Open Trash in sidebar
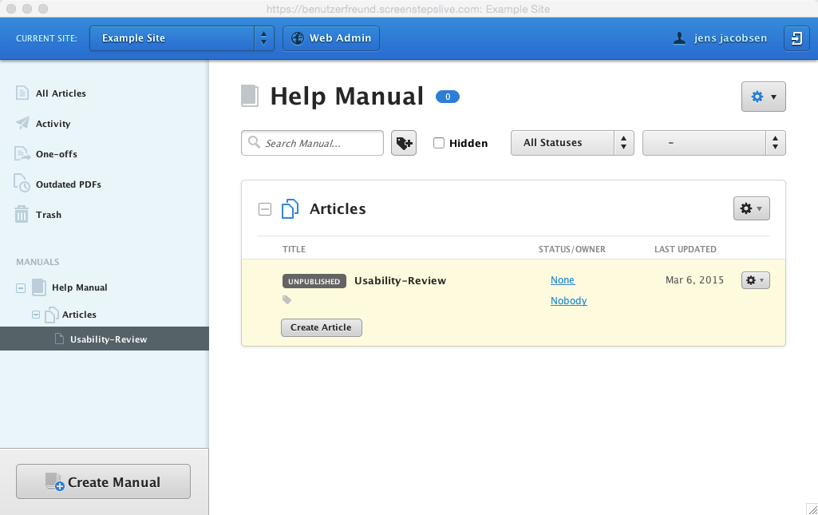818x515 pixels. coord(49,215)
